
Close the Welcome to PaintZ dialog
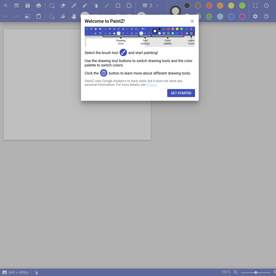click(x=192, y=21)
